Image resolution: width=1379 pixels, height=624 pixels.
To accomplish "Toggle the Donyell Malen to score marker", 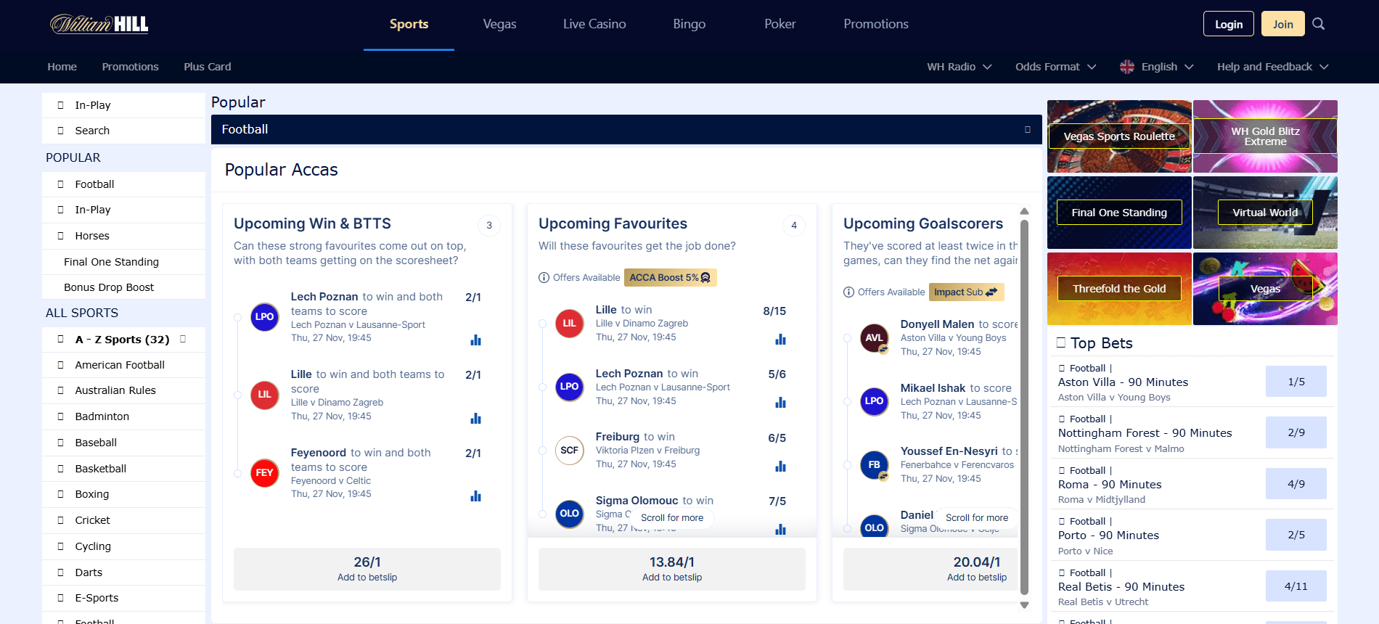I will [847, 338].
